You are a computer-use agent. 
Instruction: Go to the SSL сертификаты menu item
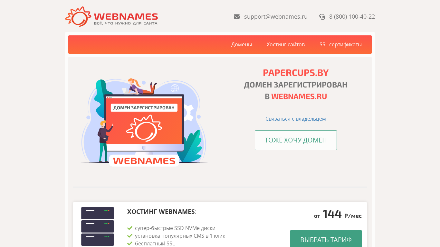[x=340, y=44]
